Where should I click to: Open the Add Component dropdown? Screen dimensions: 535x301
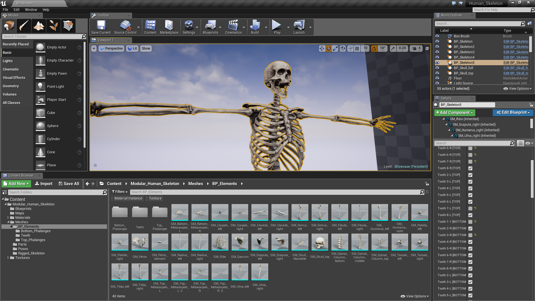pyautogui.click(x=454, y=113)
